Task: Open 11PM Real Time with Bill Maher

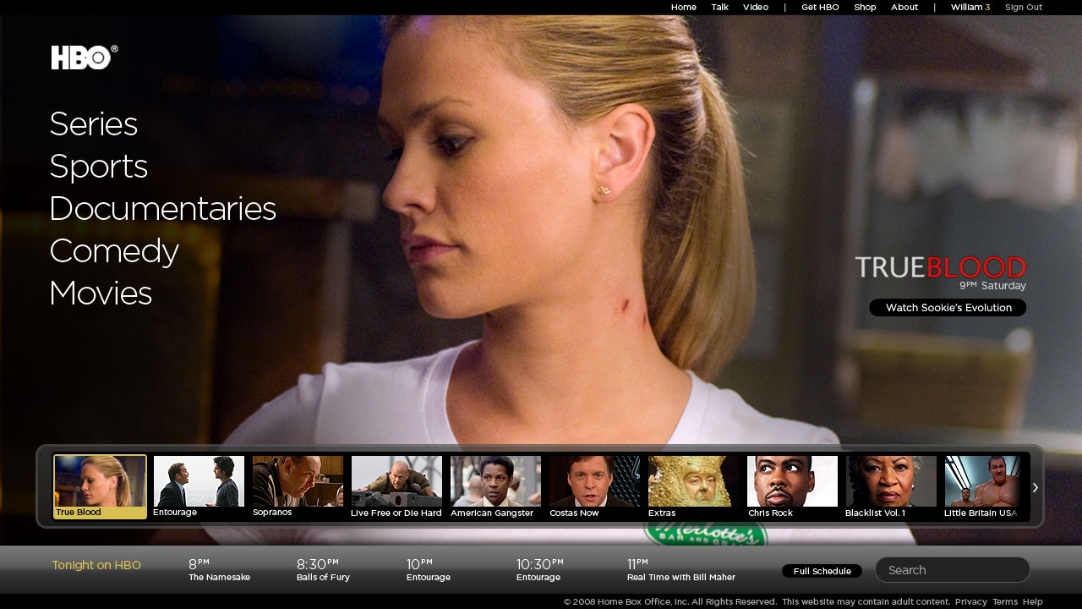Action: pyautogui.click(x=681, y=570)
